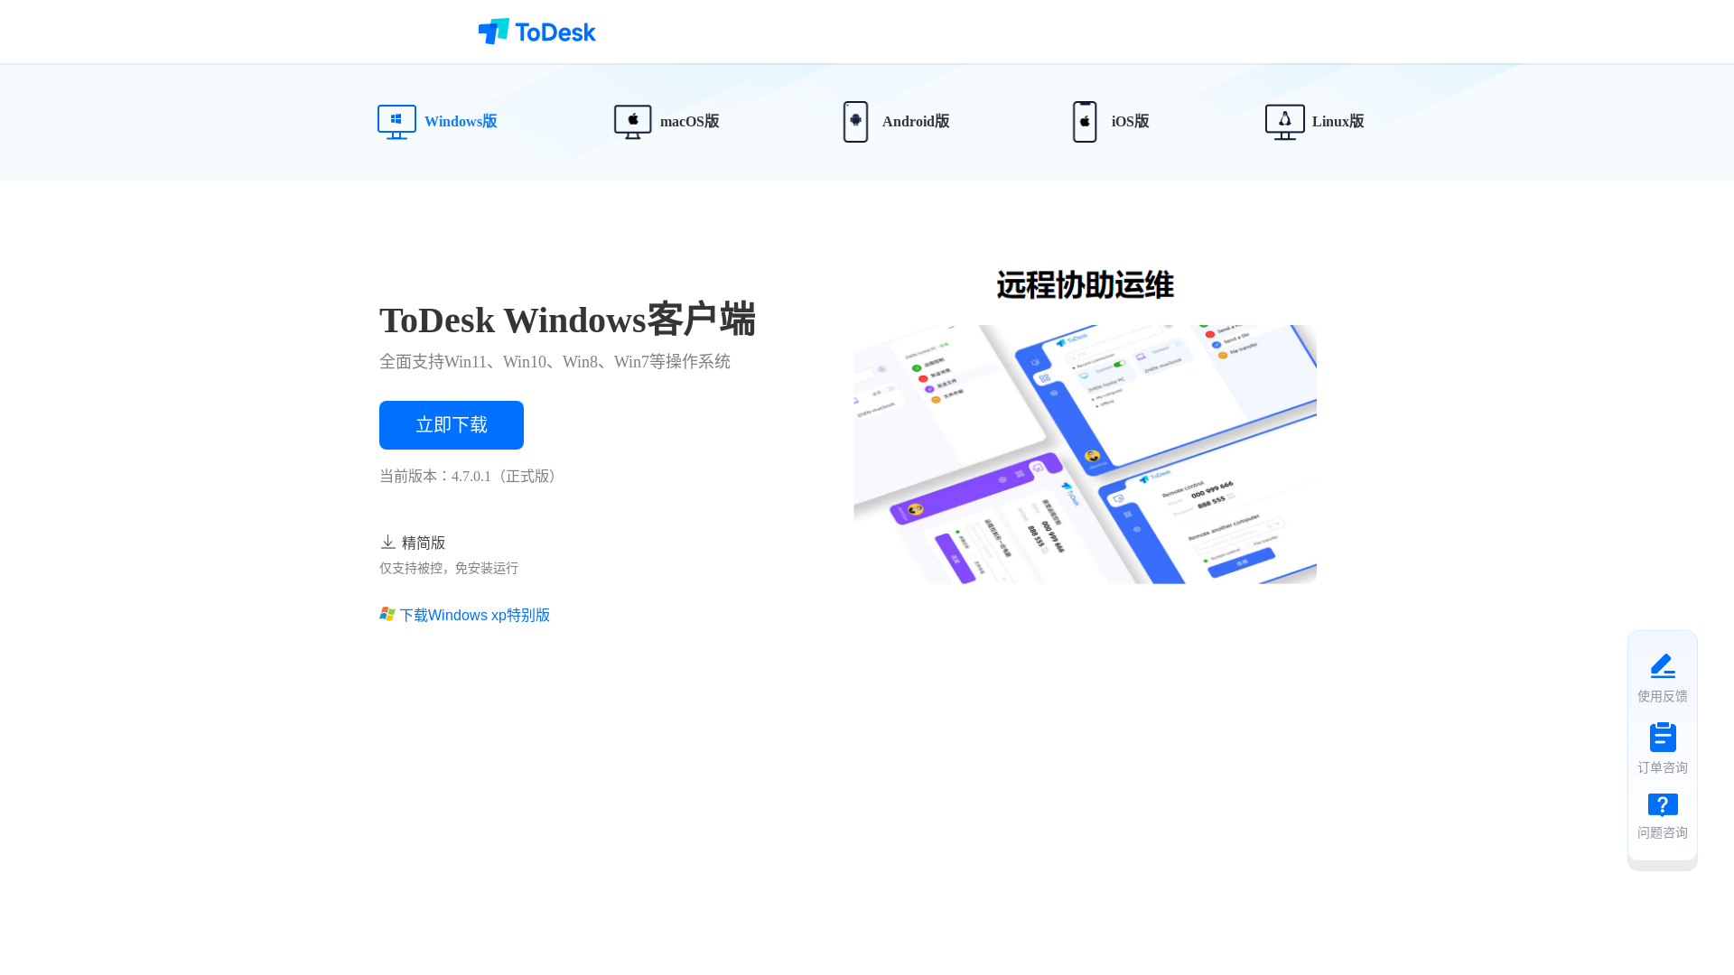Click the 当前版本 4.7.0.1 version text

click(x=470, y=476)
